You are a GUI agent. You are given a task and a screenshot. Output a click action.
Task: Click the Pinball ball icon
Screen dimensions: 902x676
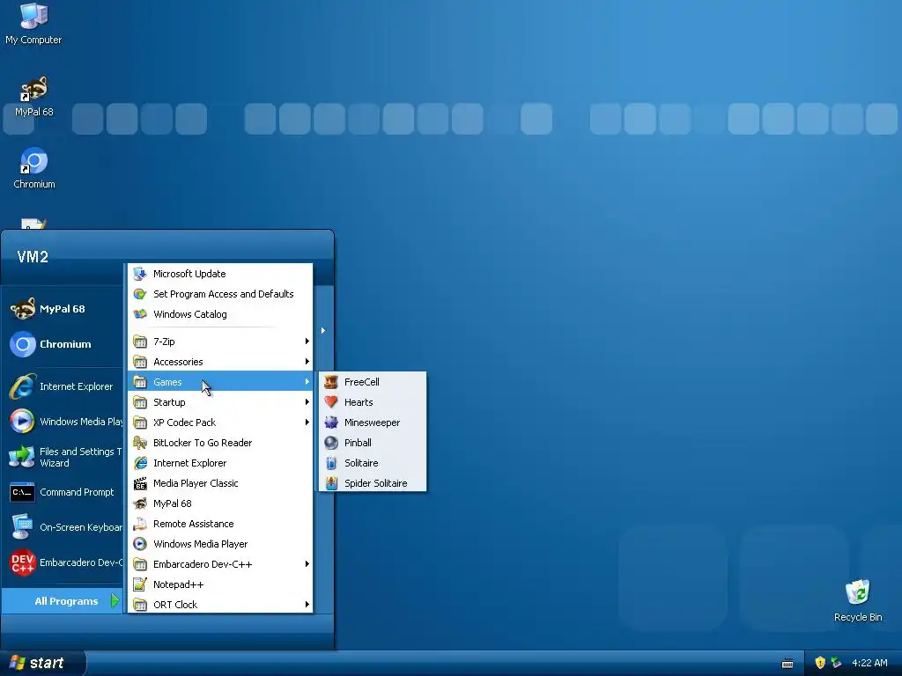(331, 443)
